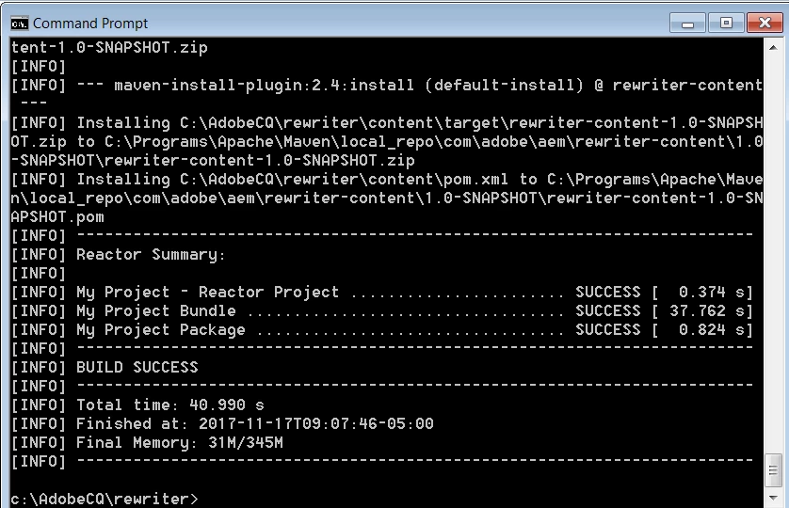Maximize the Command Prompt window
This screenshot has height=508, width=789.
(x=726, y=24)
